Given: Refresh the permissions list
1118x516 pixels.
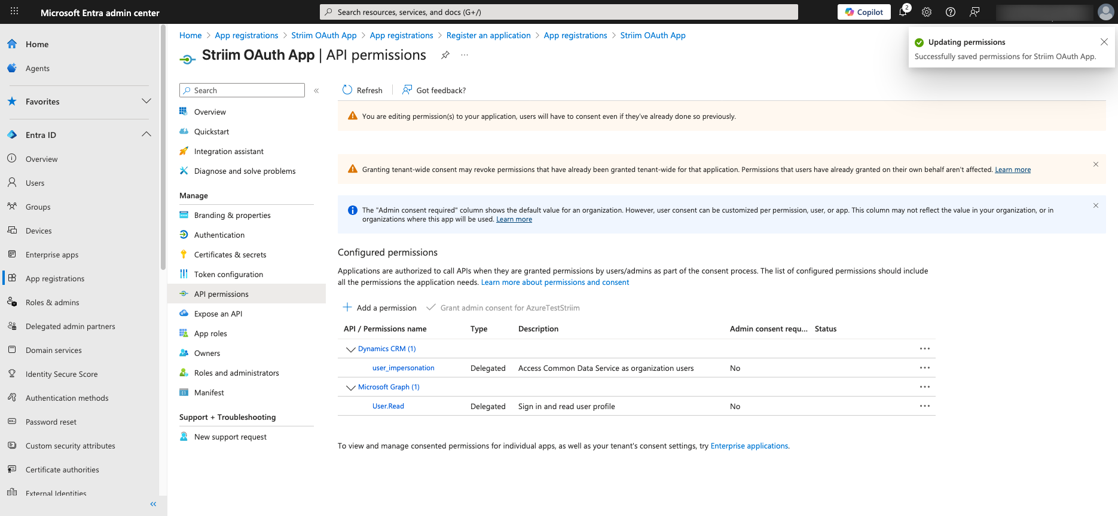Looking at the screenshot, I should 362,90.
